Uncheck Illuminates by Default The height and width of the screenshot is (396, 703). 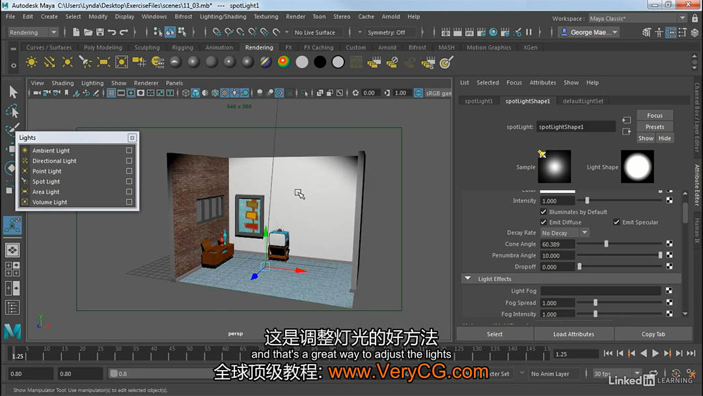(544, 212)
